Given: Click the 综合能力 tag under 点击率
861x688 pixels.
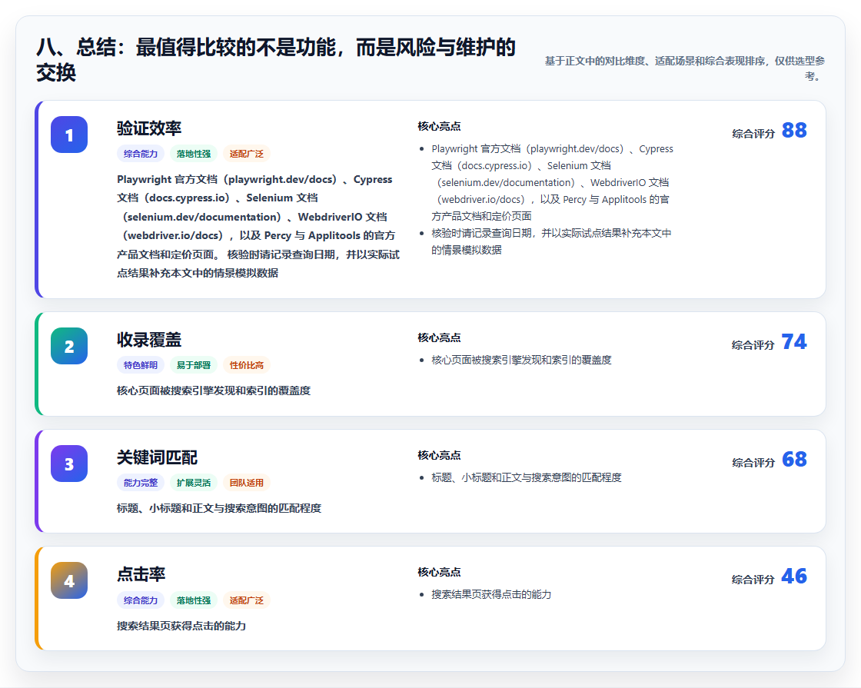Looking at the screenshot, I should 141,600.
